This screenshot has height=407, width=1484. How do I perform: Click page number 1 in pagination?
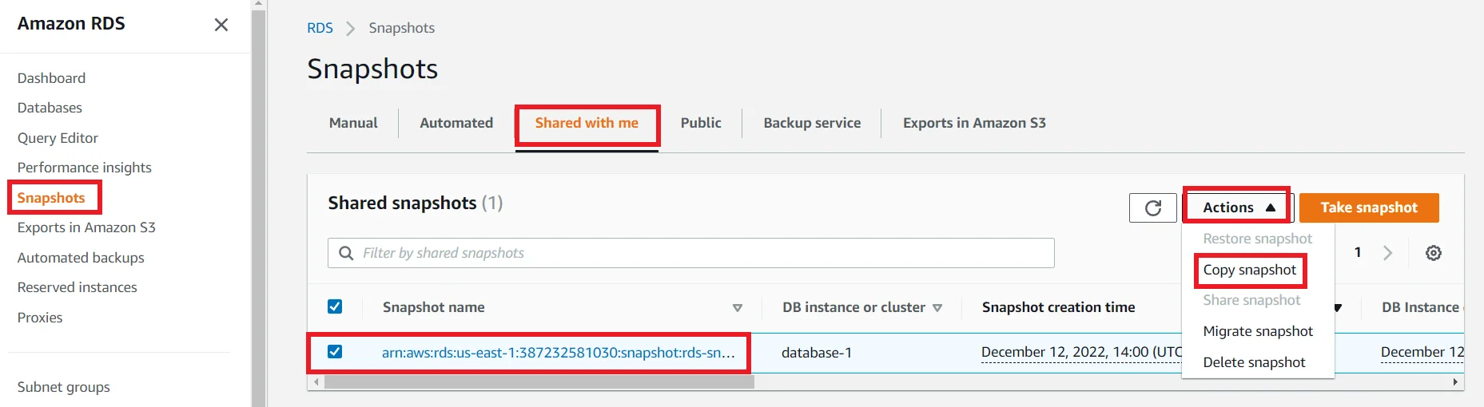click(1358, 252)
